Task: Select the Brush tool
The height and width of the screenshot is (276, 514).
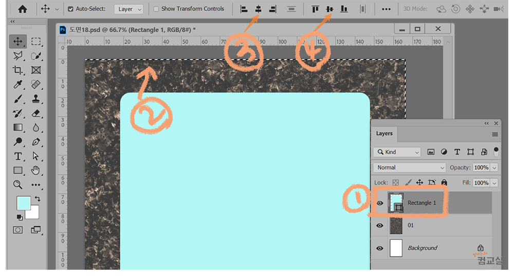Action: point(17,99)
